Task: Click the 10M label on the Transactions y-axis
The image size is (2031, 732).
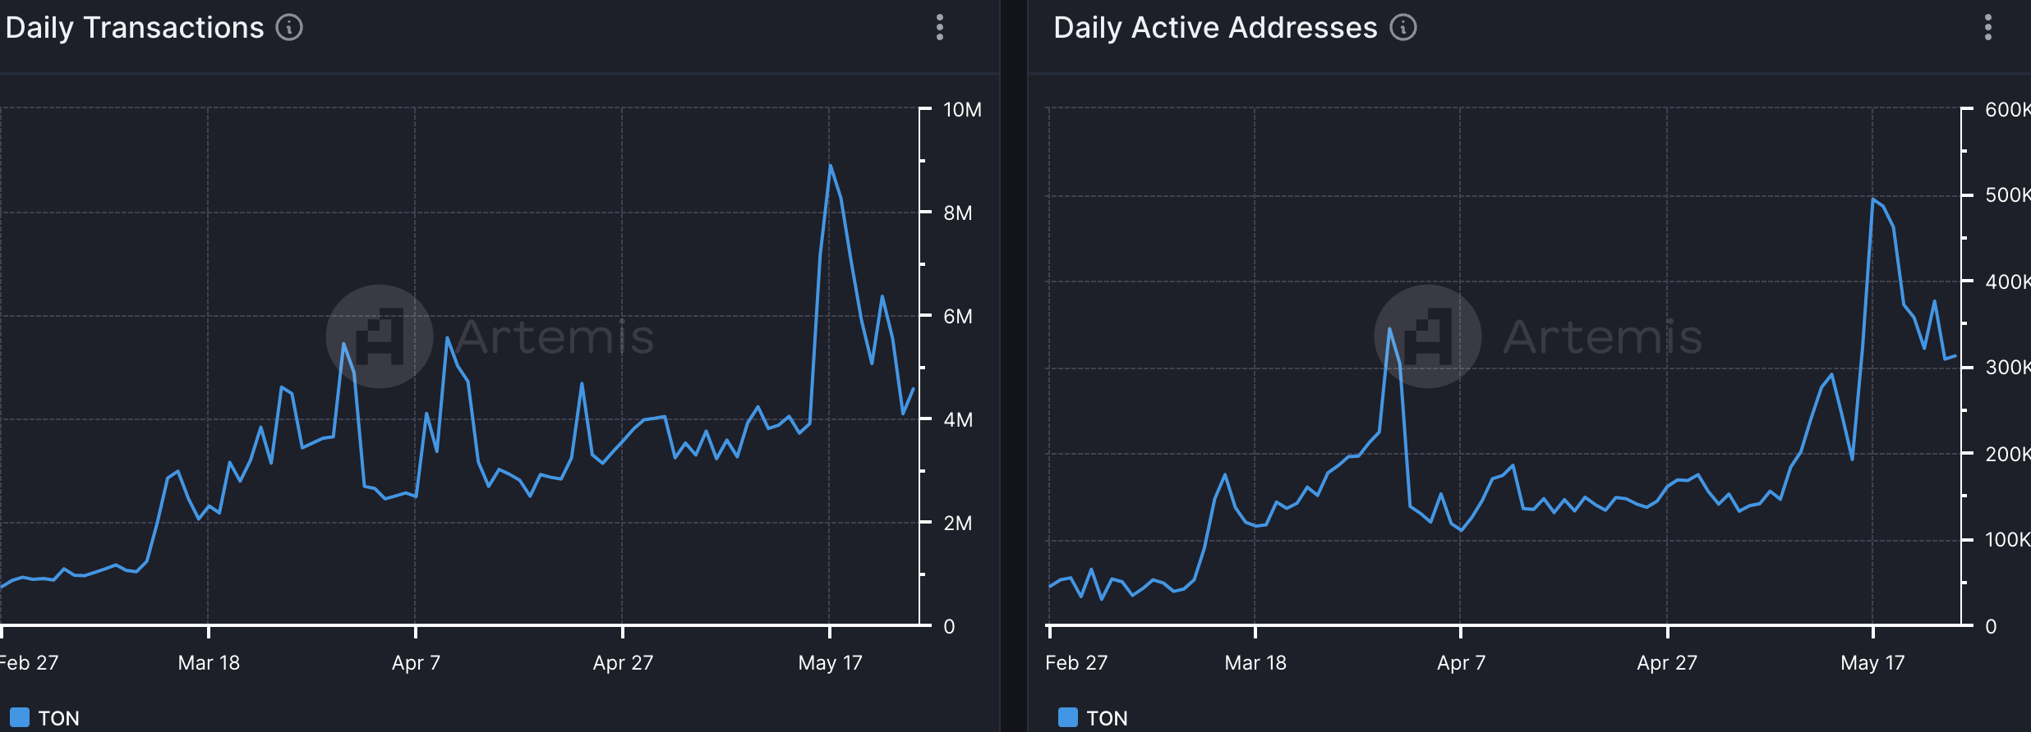Action: [962, 110]
